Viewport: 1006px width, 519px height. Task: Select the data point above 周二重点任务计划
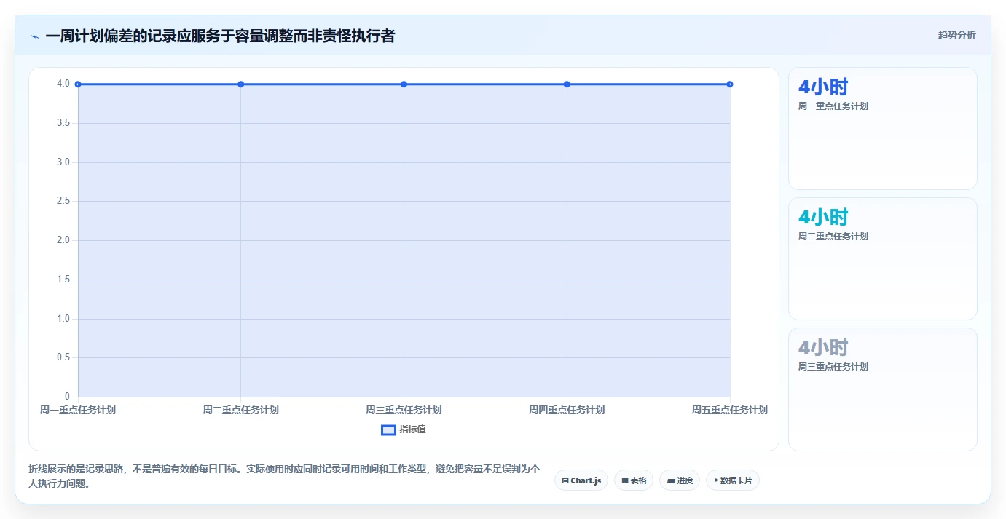(241, 84)
